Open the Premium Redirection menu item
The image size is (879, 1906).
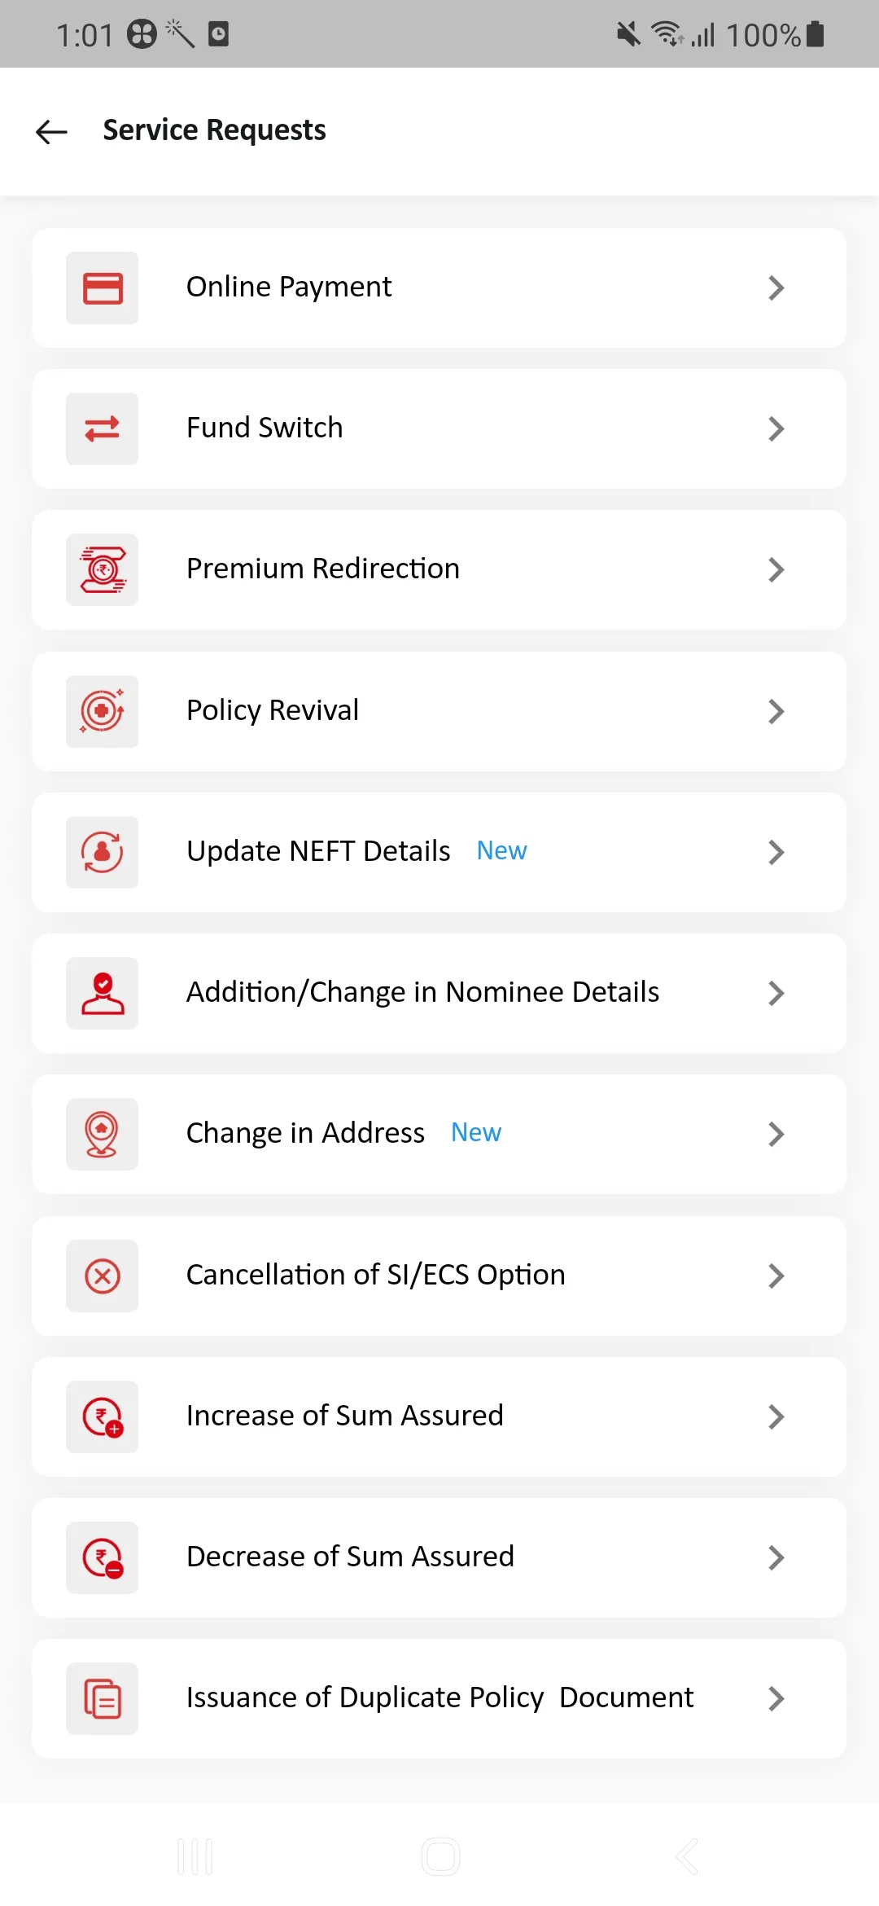[x=323, y=569]
